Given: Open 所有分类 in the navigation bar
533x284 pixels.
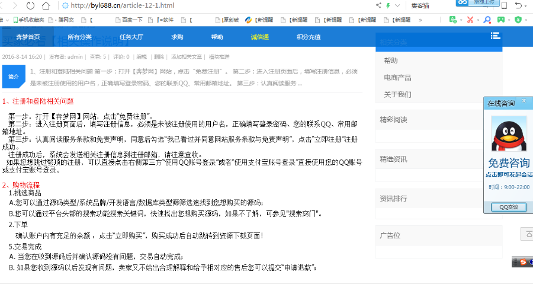Looking at the screenshot, I should (x=79, y=37).
